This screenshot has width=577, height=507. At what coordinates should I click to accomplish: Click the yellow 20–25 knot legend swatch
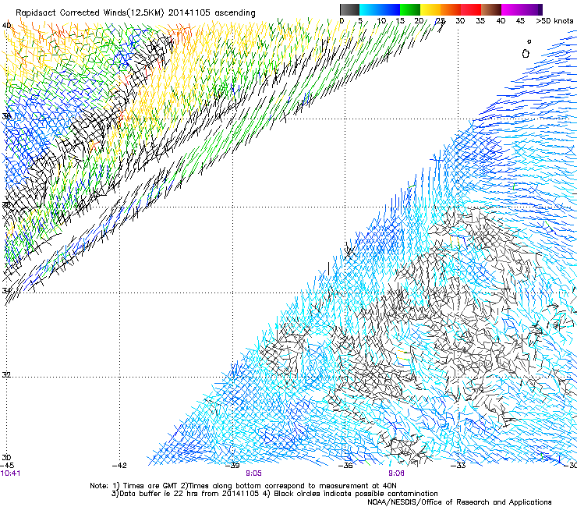coord(430,9)
